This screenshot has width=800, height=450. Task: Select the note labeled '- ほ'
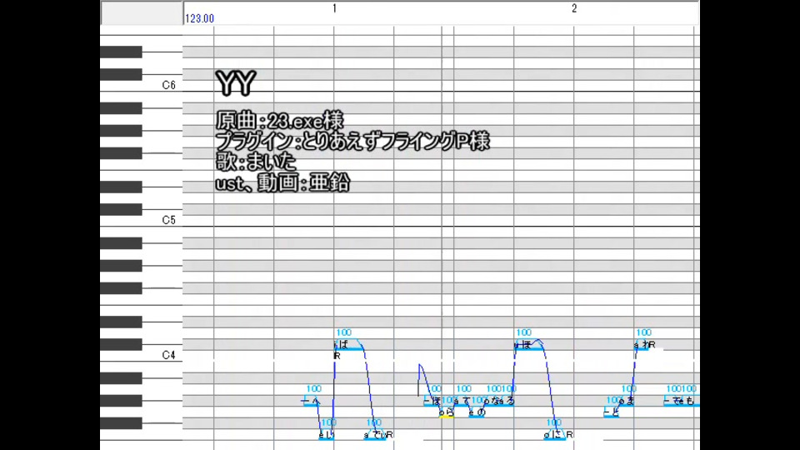(432, 402)
